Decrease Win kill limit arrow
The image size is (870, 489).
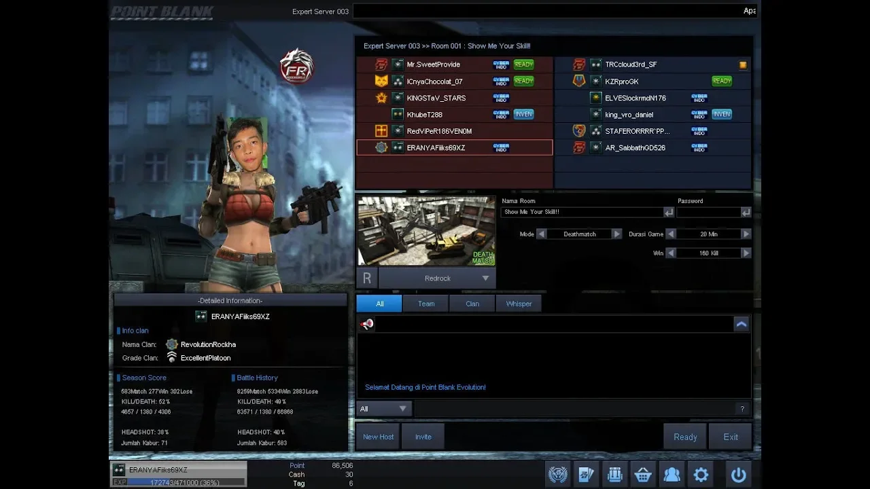coord(671,253)
